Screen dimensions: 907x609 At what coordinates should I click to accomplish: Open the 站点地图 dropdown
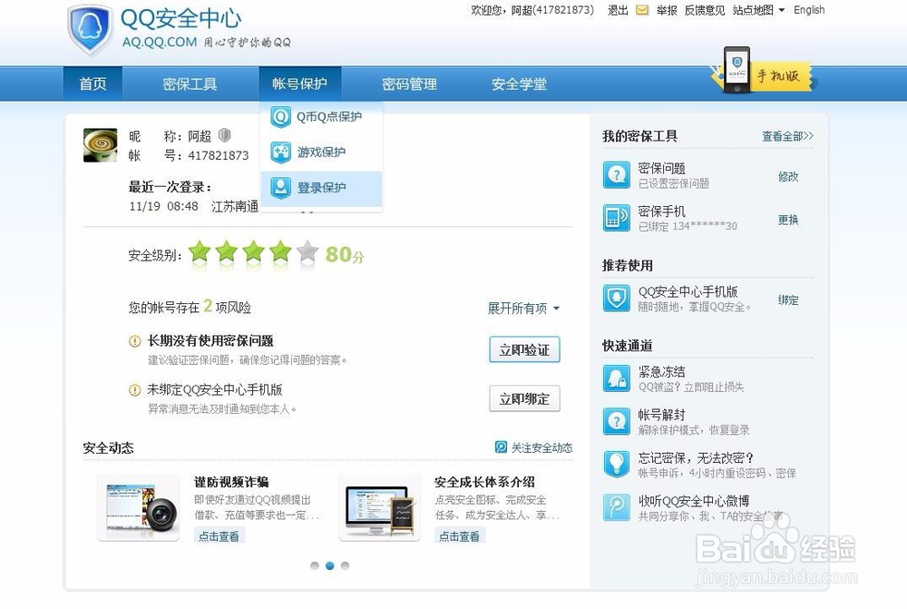pyautogui.click(x=753, y=10)
